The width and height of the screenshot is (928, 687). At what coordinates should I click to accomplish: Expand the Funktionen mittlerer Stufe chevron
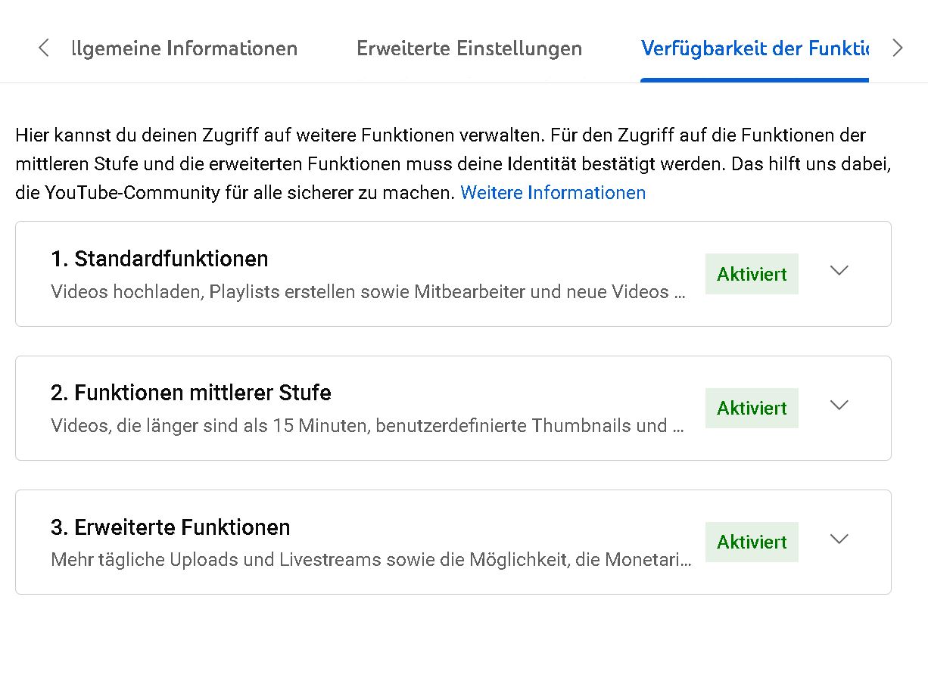839,406
